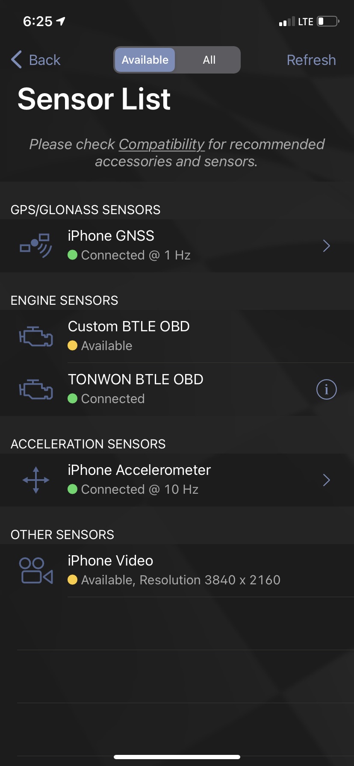Viewport: 354px width, 766px height.
Task: Tap the green status dot under iPhone GNSS
Action: tap(73, 255)
